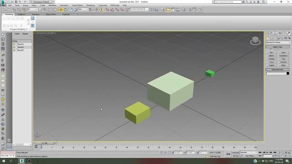This screenshot has width=292, height=164.
Task: Open the Workspace Default dropdown
Action: point(42,2)
